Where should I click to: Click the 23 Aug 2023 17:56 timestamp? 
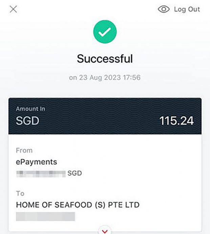pos(105,78)
